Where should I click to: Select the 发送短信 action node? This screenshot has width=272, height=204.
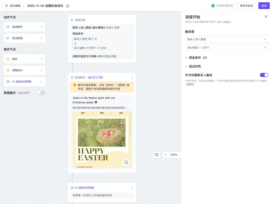coord(24,38)
